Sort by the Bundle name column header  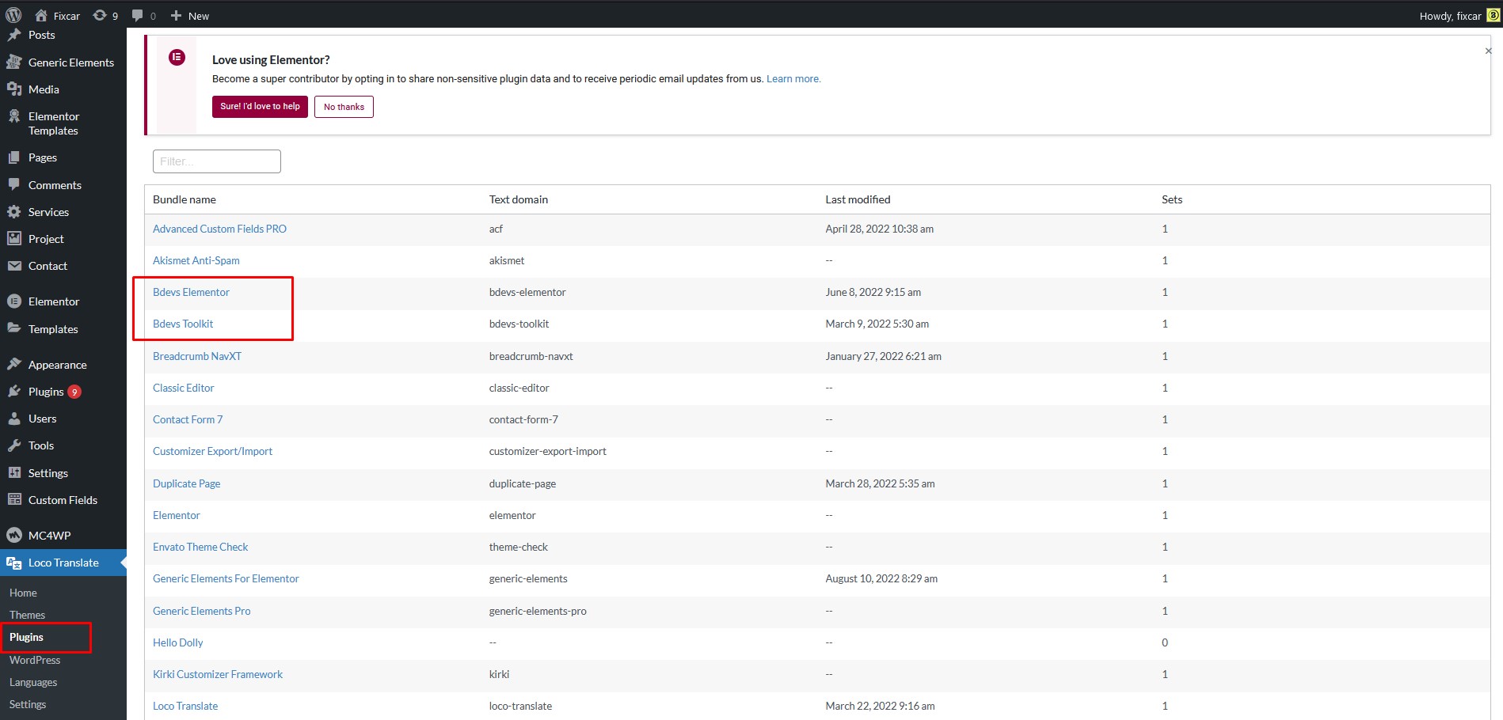click(185, 199)
